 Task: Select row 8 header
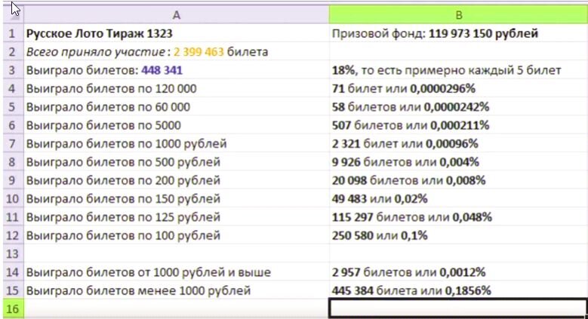[x=13, y=162]
